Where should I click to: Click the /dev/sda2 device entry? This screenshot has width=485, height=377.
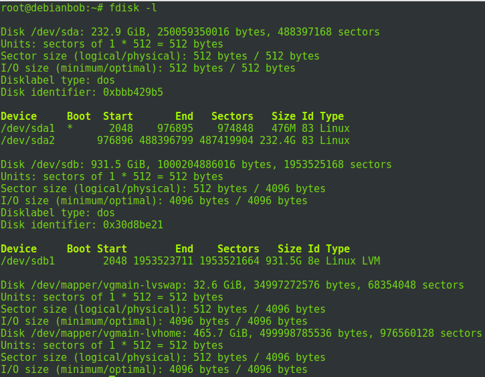(28, 140)
